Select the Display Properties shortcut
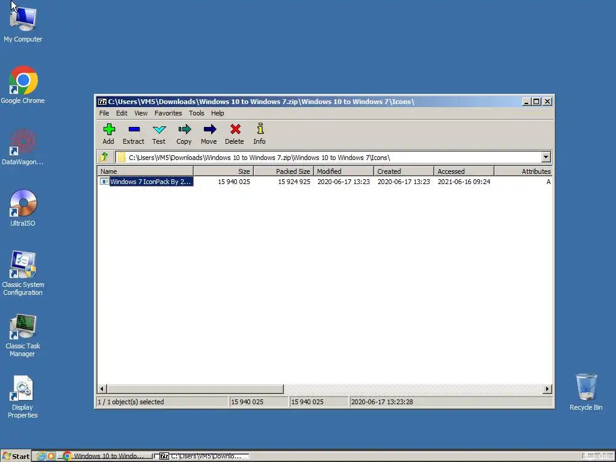 click(23, 397)
